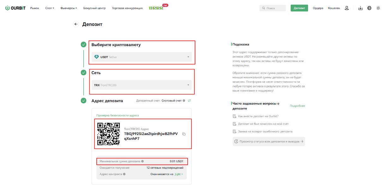Focus the Поиск search field
The width and height of the screenshot is (383, 188).
point(272,8)
